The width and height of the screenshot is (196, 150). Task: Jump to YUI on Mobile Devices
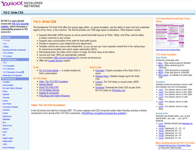[x=49, y=90]
